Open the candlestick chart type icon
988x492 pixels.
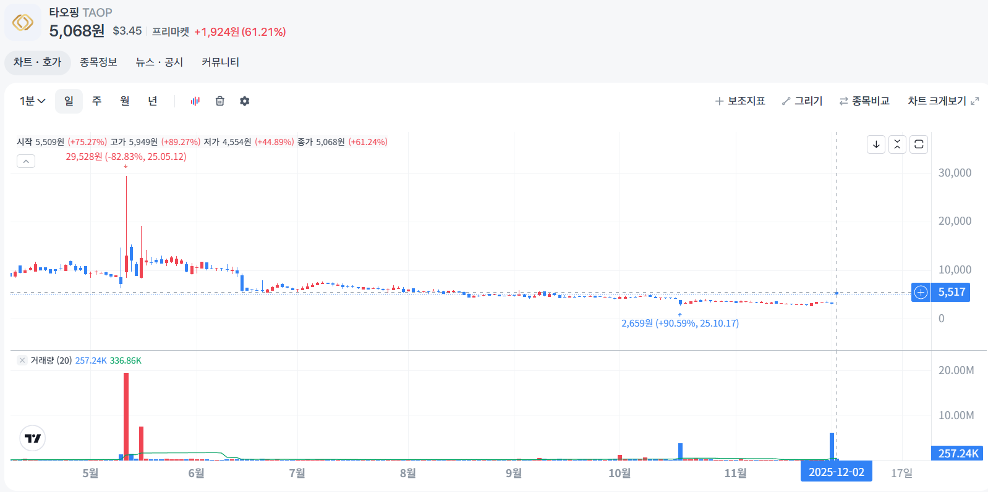click(195, 101)
